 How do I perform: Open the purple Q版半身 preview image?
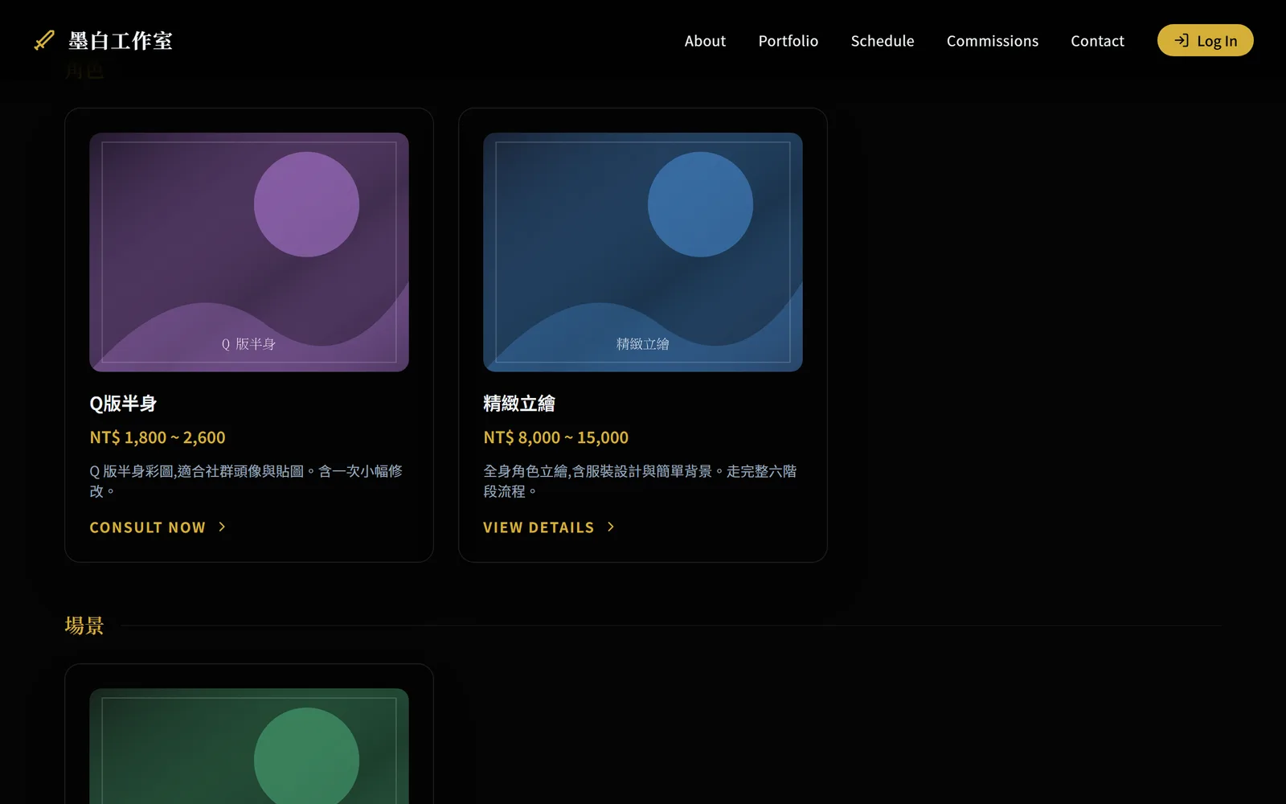point(249,252)
